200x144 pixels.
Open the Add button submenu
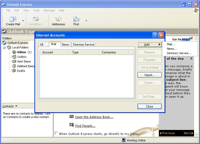point(149,44)
